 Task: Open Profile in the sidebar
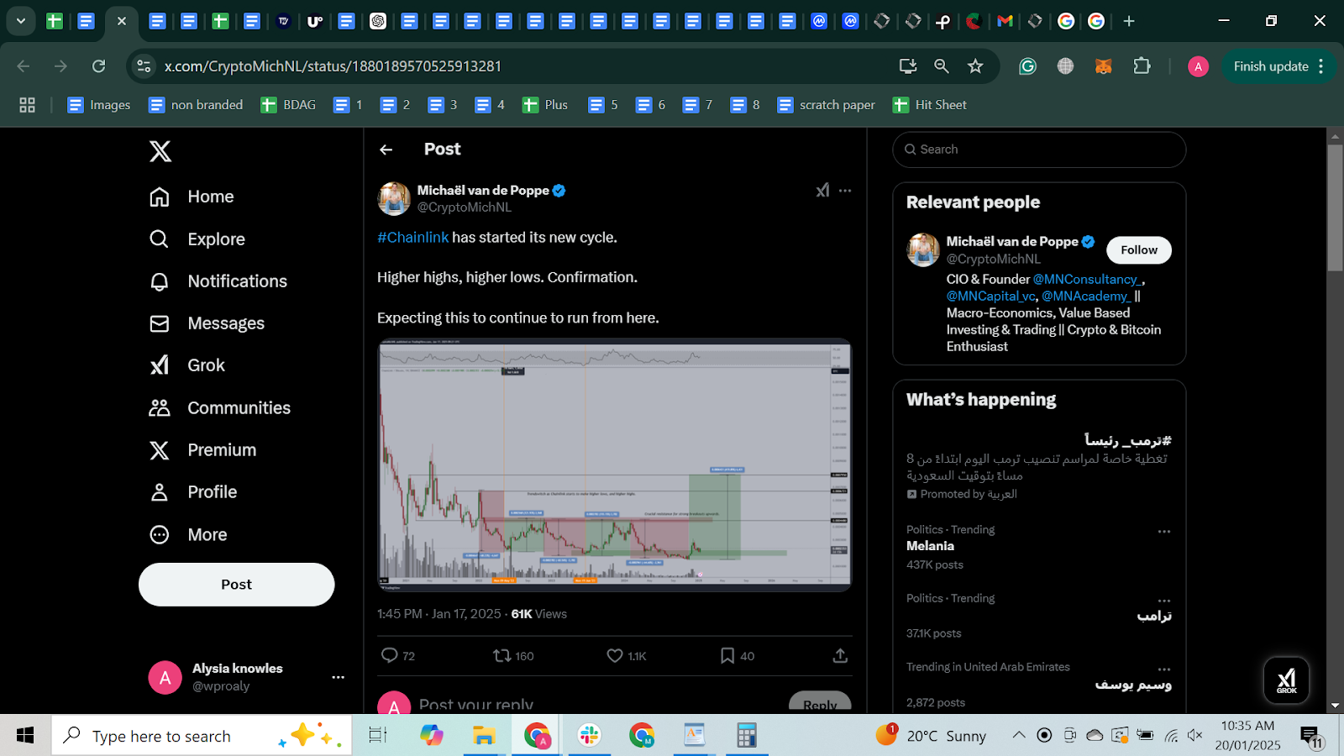(x=193, y=492)
